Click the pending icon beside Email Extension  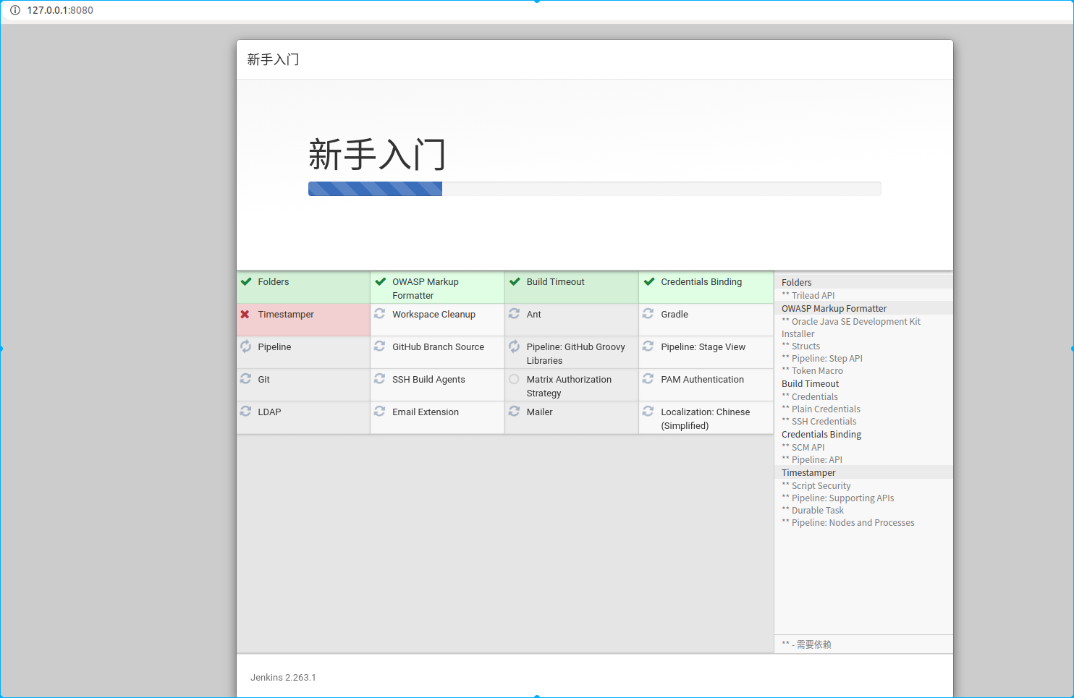379,412
